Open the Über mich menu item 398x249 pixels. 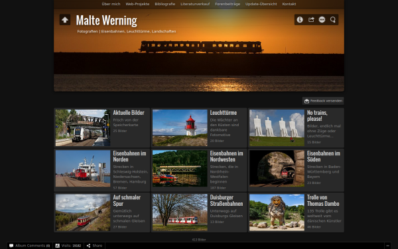click(x=111, y=4)
